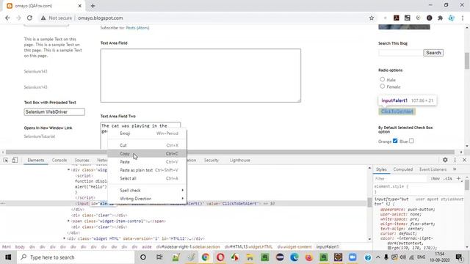
Task: Switch to the Console tab
Action: pos(59,160)
